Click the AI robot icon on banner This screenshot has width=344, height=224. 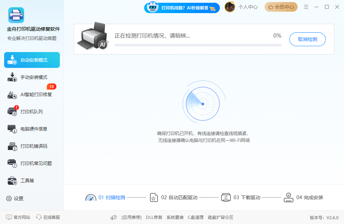tap(152, 7)
